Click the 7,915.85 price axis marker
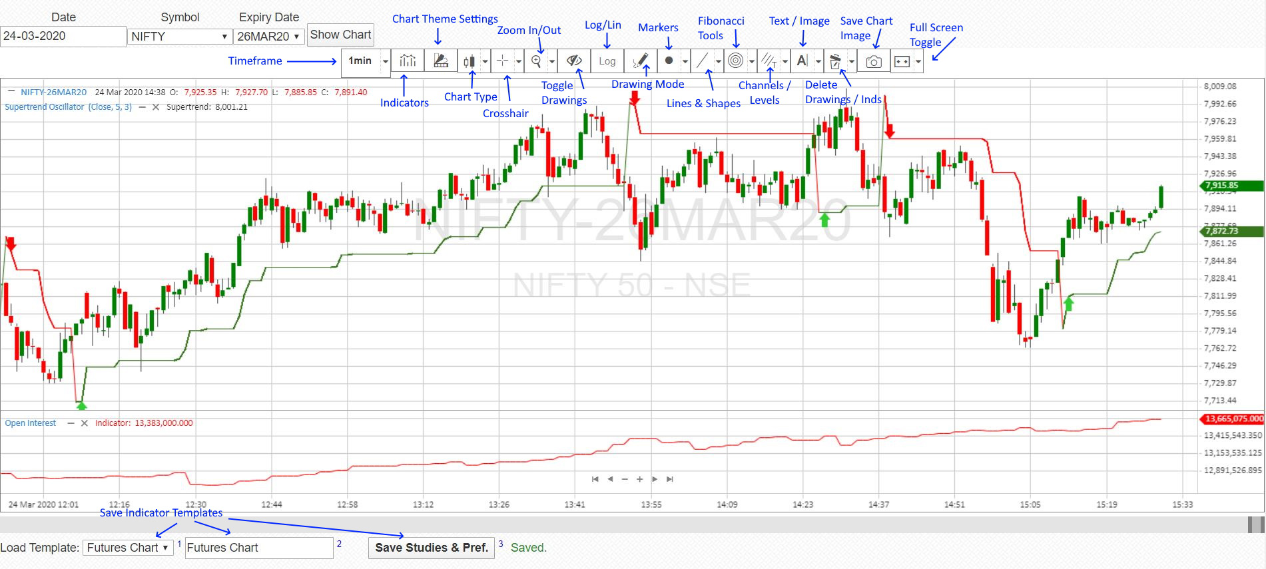 click(1231, 186)
